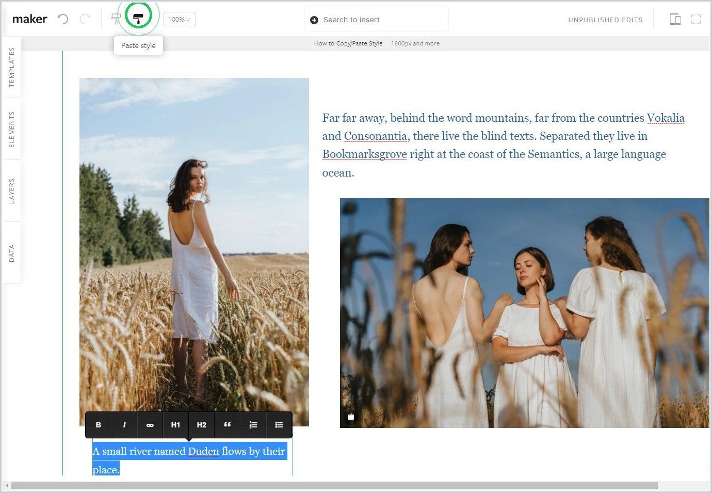
Task: Click the Paste style paint roller
Action: pyautogui.click(x=138, y=19)
